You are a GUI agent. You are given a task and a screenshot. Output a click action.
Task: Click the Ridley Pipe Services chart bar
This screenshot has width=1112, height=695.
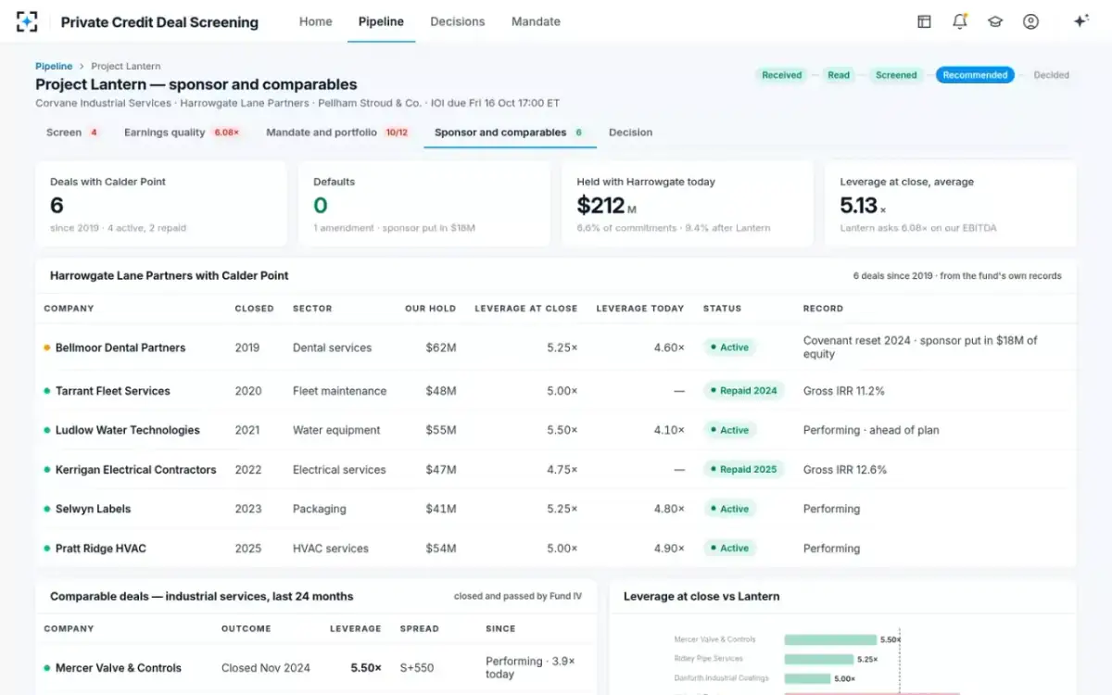[x=819, y=659]
